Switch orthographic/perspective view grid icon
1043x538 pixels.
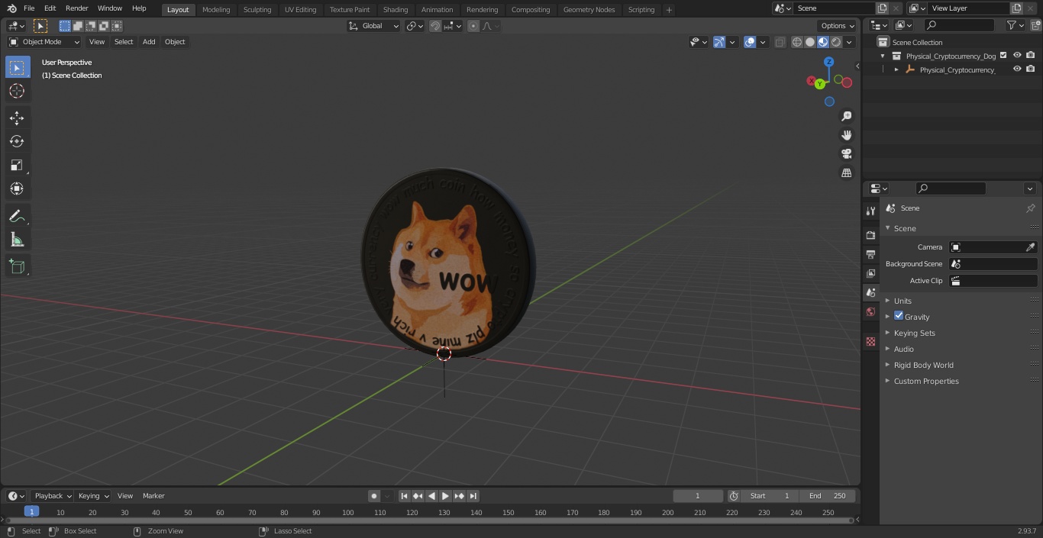[x=846, y=172]
